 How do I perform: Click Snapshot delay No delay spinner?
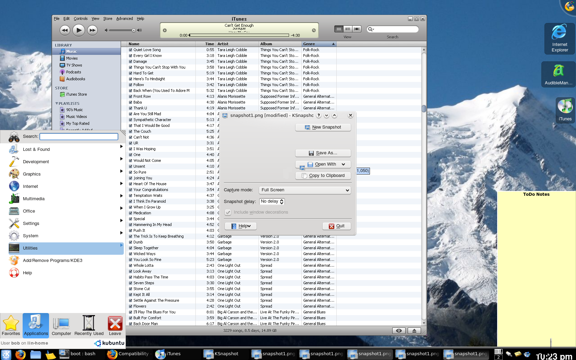pyautogui.click(x=272, y=202)
